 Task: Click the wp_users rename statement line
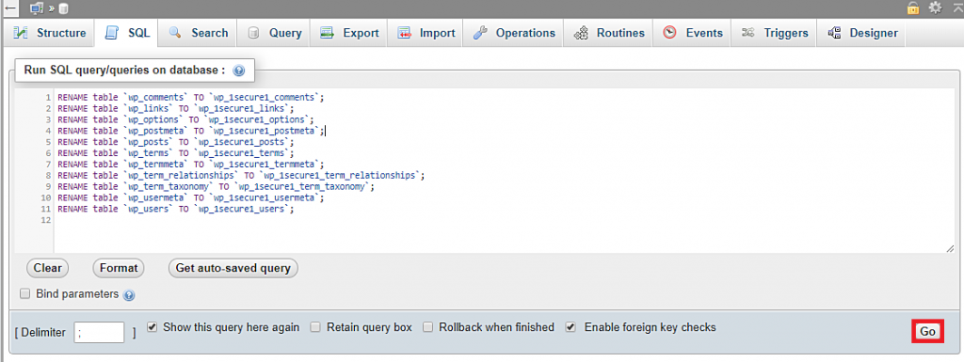click(176, 209)
